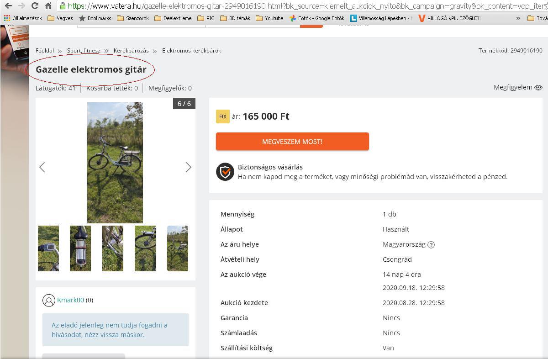Screen dimensions: 548x359
Task: Open seller profile Kmark00
Action: click(70, 300)
